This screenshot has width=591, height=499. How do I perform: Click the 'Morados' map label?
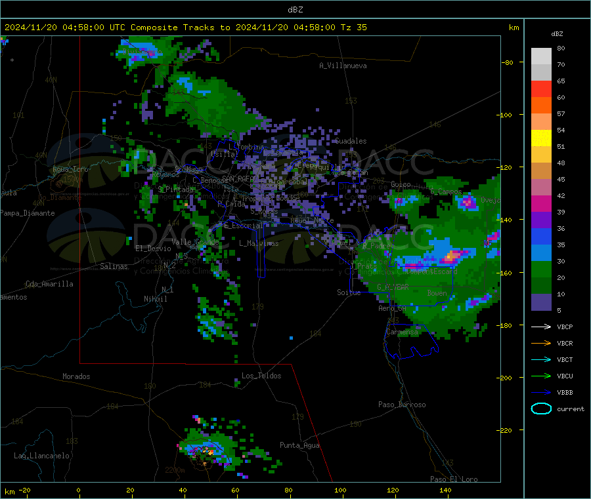click(x=76, y=376)
